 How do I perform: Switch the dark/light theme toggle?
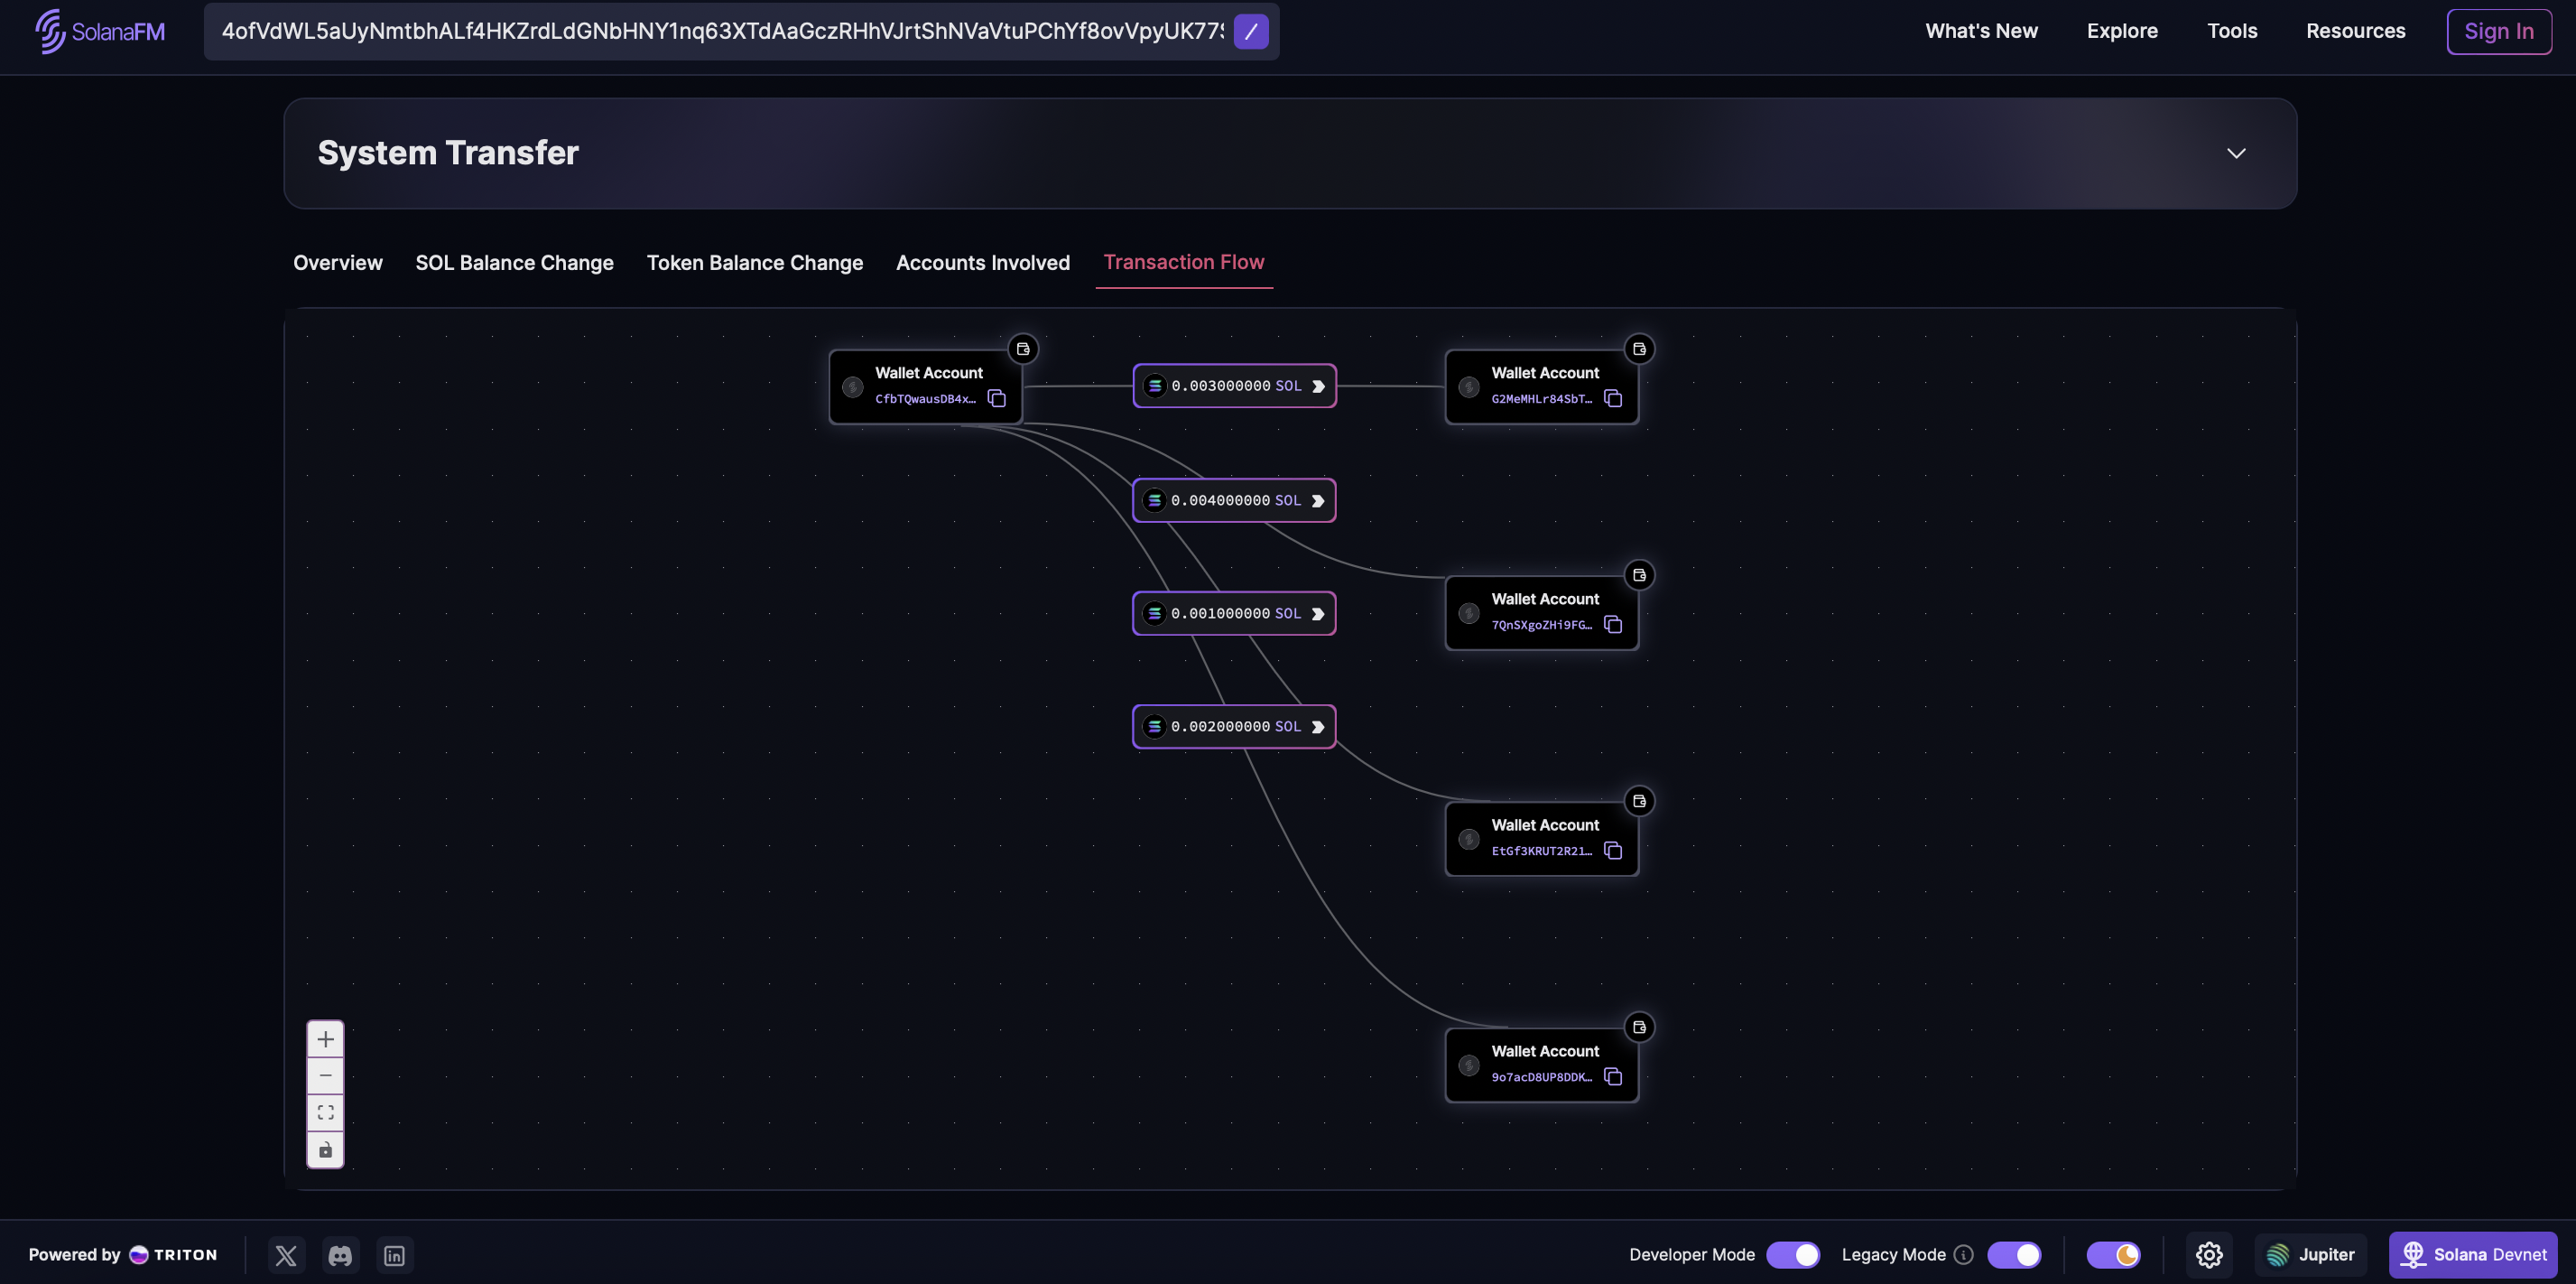coord(2113,1255)
